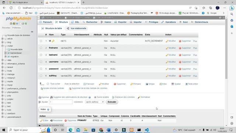Open Edge search sidebar icon
The height and width of the screenshot is (133, 236).
click(x=232, y=14)
